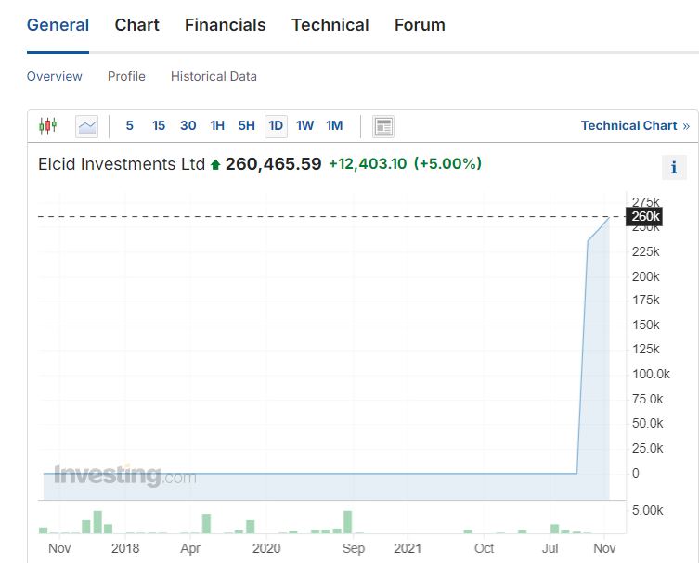Image resolution: width=699 pixels, height=563 pixels.
Task: Click the 5.00k volume axis label
Action: 647,510
